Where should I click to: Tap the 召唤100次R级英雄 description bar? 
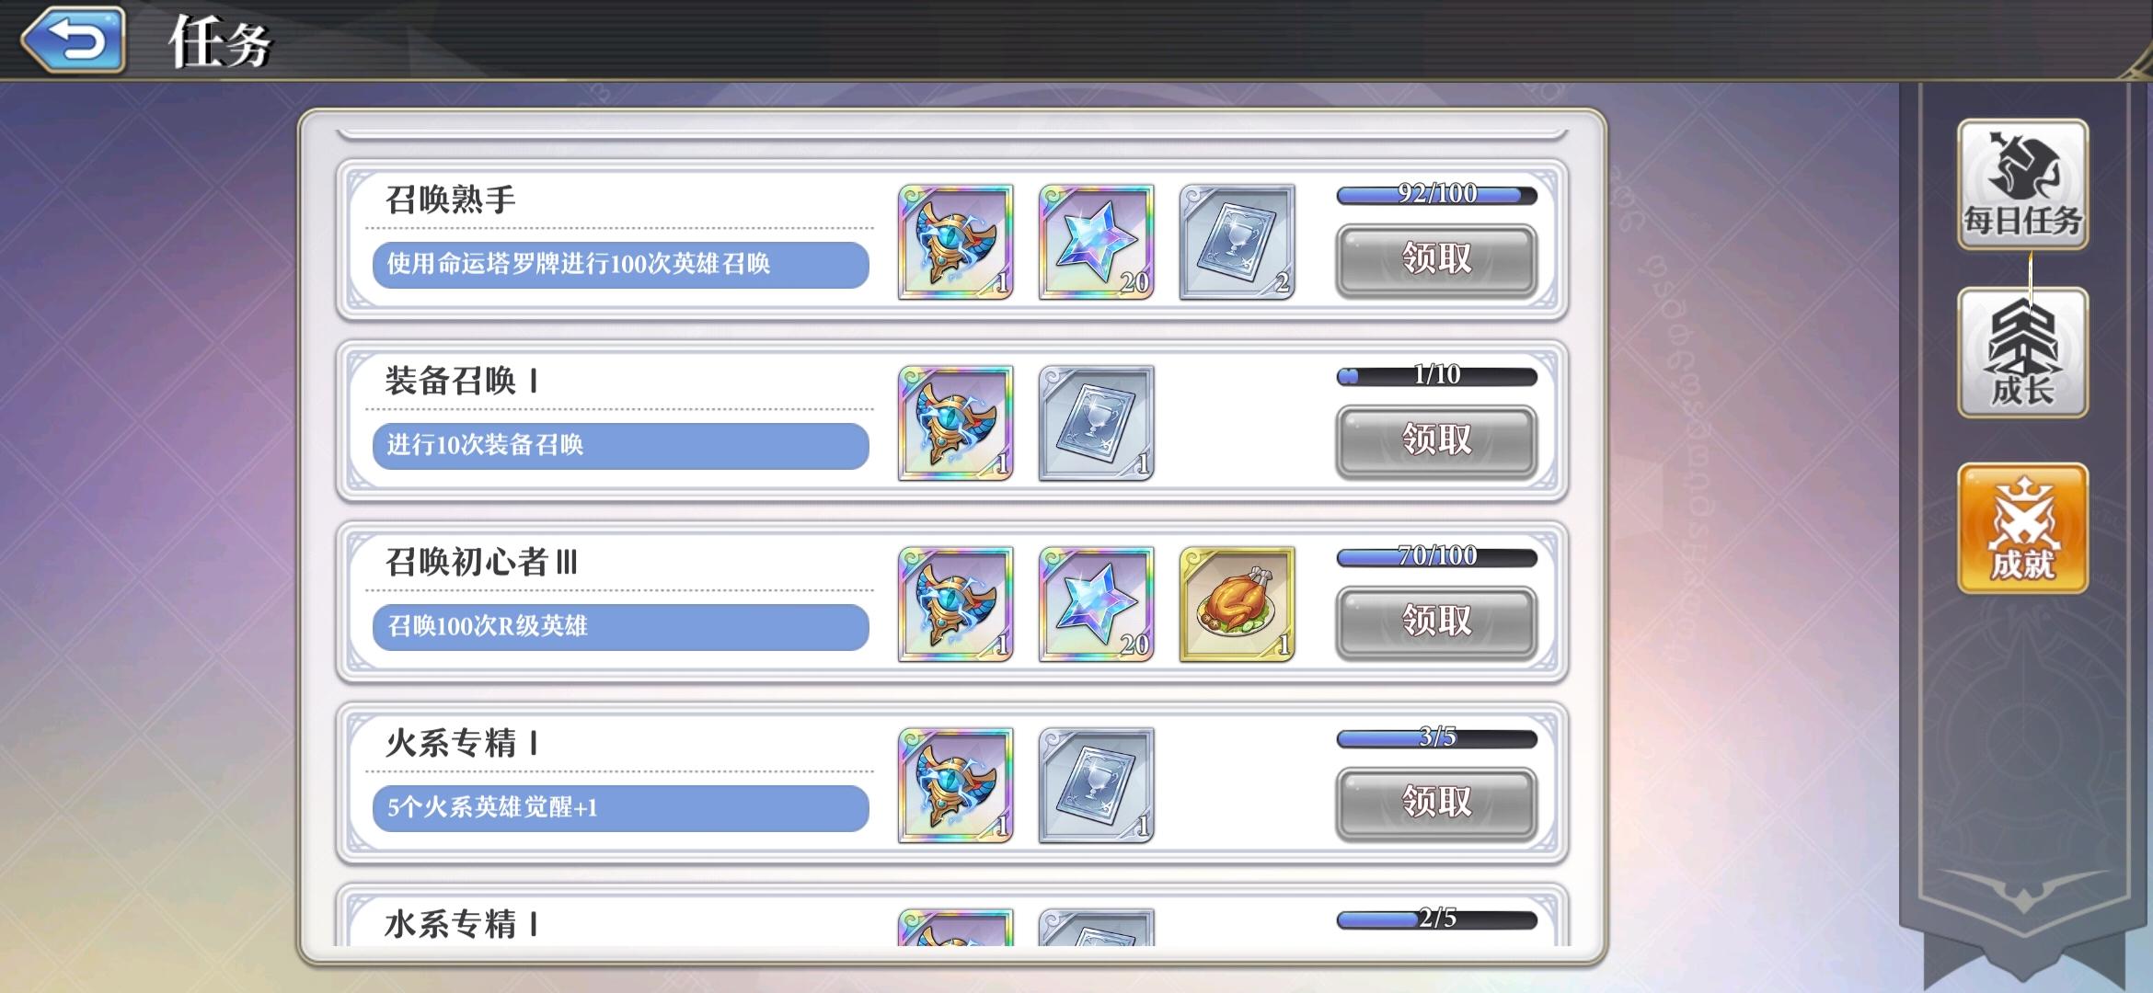[x=620, y=627]
